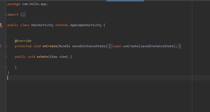Collapse the echotx method using its fold marker
Screen dimensions: 210x112
tap(6, 57)
